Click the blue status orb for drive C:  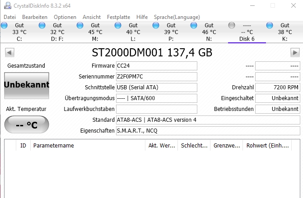click(x=4, y=25)
